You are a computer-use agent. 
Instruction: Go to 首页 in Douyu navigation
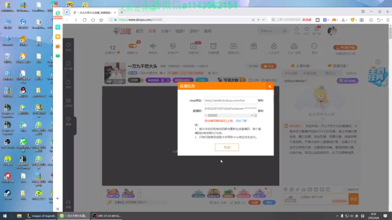click(140, 31)
